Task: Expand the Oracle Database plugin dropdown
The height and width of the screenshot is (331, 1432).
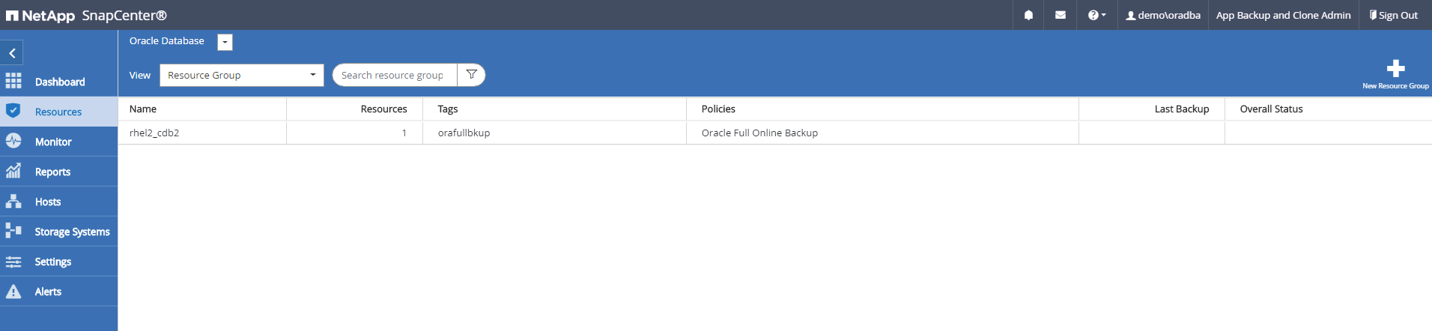Action: tap(225, 42)
